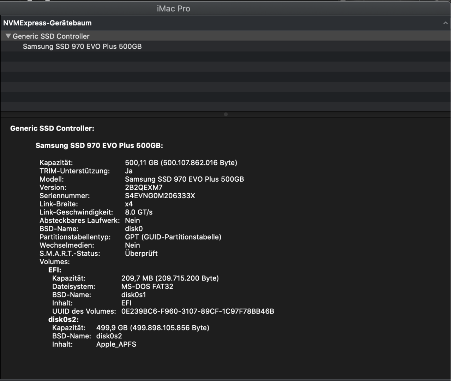This screenshot has width=451, height=381.
Task: Click the bold Samsung SSD details heading
Action: pos(99,146)
